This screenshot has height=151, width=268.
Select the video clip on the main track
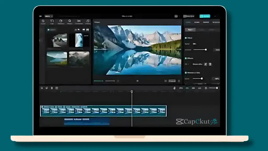103,111
